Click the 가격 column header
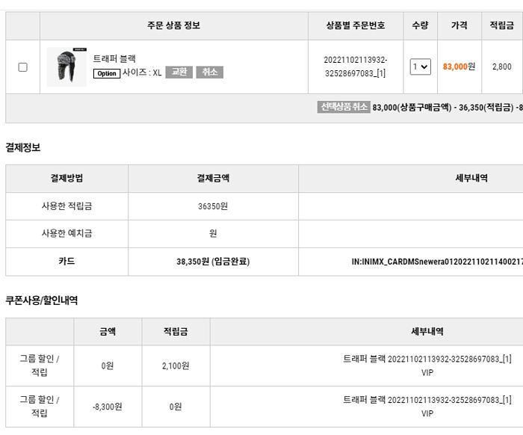 [x=459, y=25]
